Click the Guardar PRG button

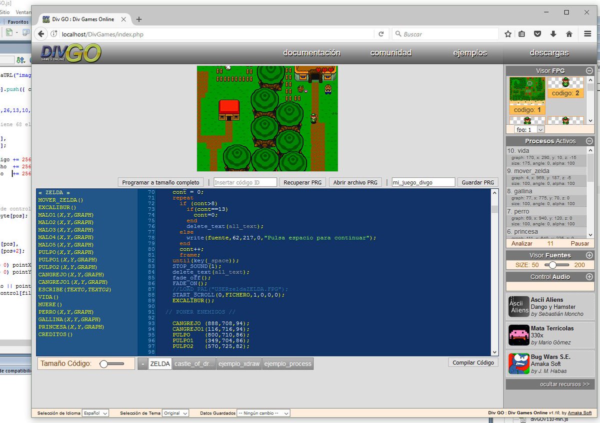(x=478, y=182)
